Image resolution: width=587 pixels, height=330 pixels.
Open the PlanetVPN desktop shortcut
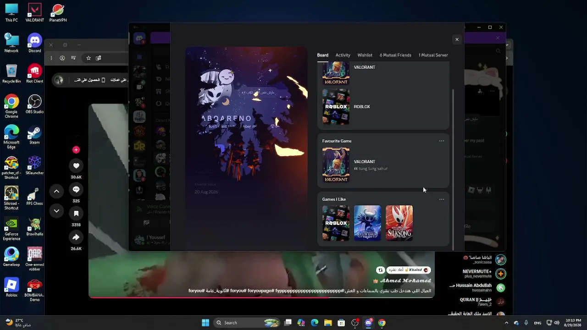pos(58,13)
